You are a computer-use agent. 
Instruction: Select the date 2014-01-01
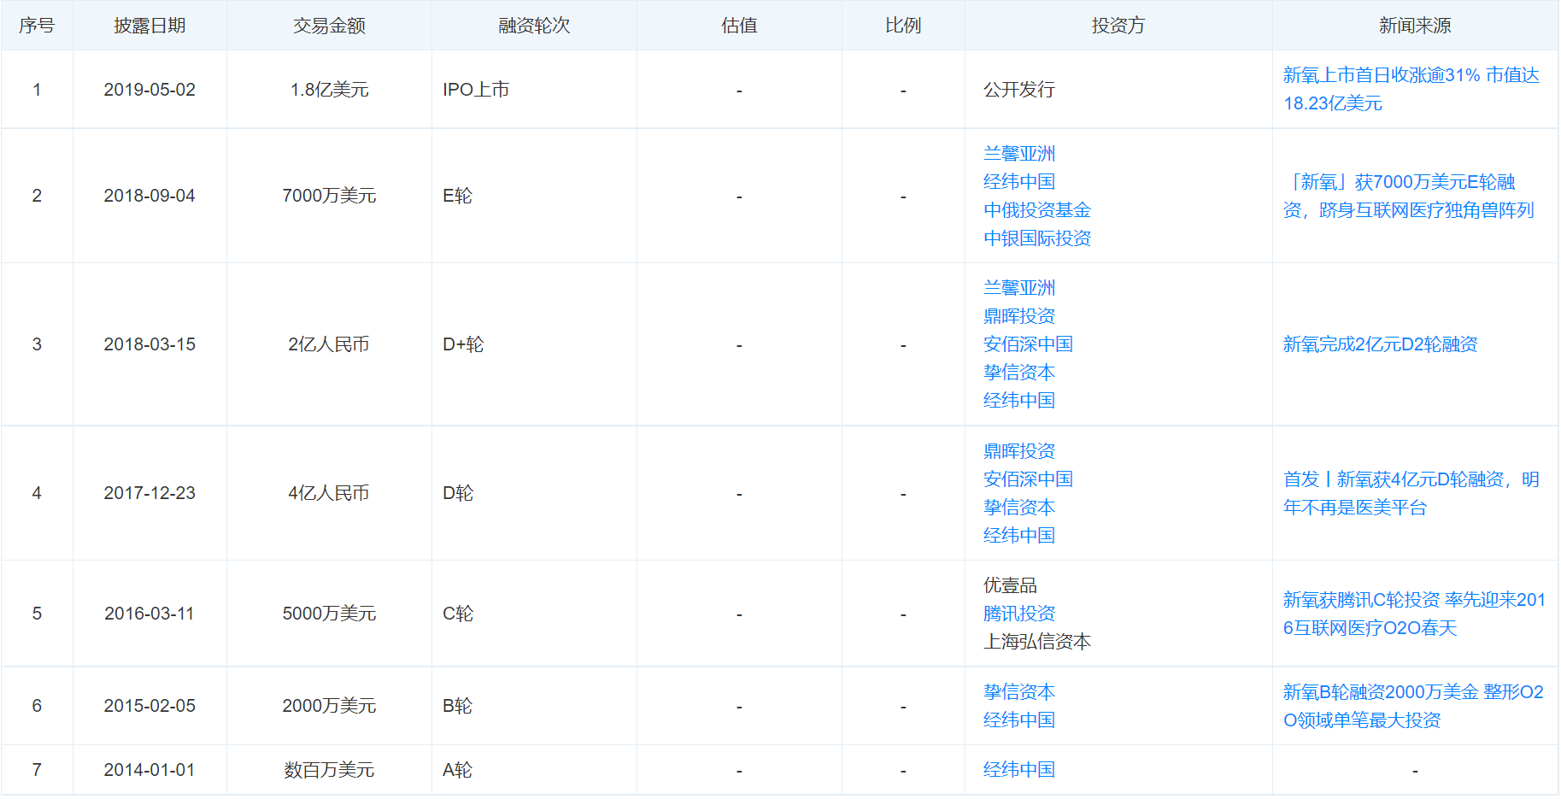pyautogui.click(x=150, y=770)
